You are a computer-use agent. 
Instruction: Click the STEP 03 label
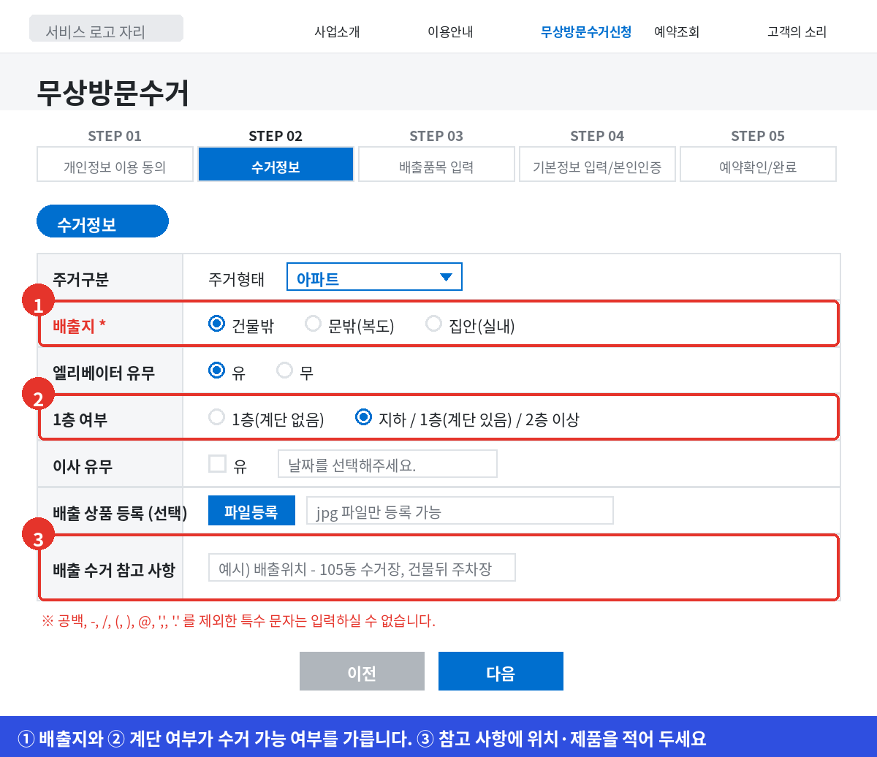point(436,136)
